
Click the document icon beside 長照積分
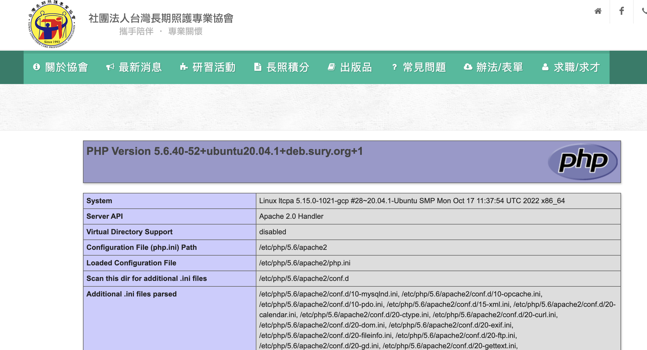click(x=258, y=67)
